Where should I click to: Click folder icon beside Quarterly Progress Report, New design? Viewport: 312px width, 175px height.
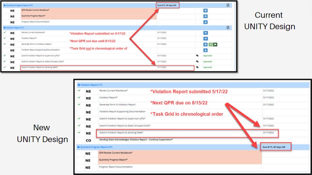pyautogui.click(x=79, y=147)
